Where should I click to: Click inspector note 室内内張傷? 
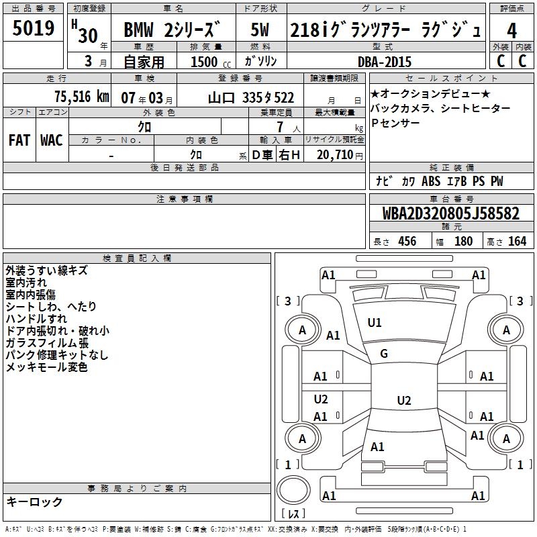(30, 295)
